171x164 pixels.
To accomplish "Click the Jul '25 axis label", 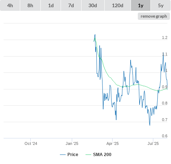I will click(x=153, y=143).
